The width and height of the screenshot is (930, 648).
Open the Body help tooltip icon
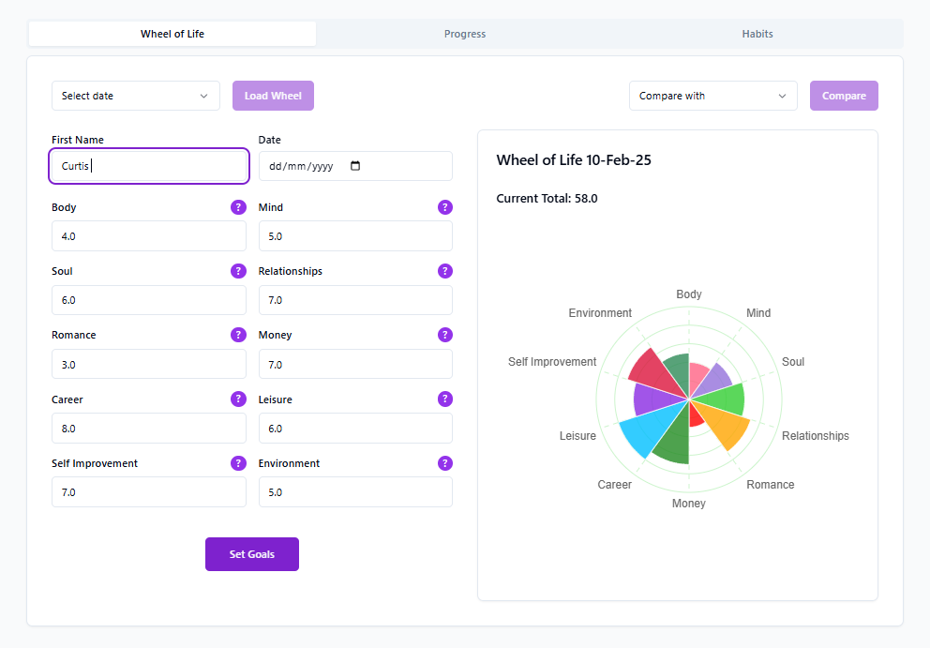coord(238,207)
